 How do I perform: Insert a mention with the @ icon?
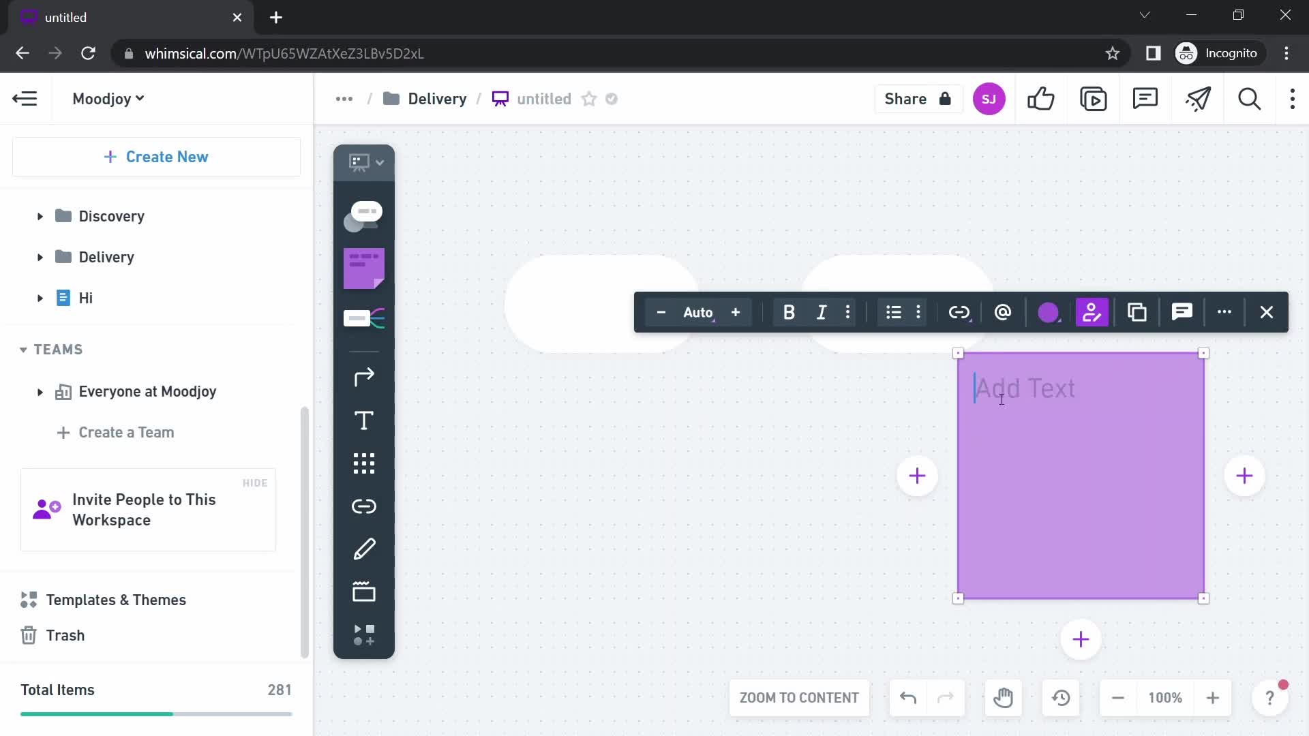1003,312
